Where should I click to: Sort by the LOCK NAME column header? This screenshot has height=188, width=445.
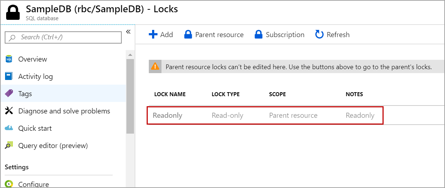tap(170, 94)
